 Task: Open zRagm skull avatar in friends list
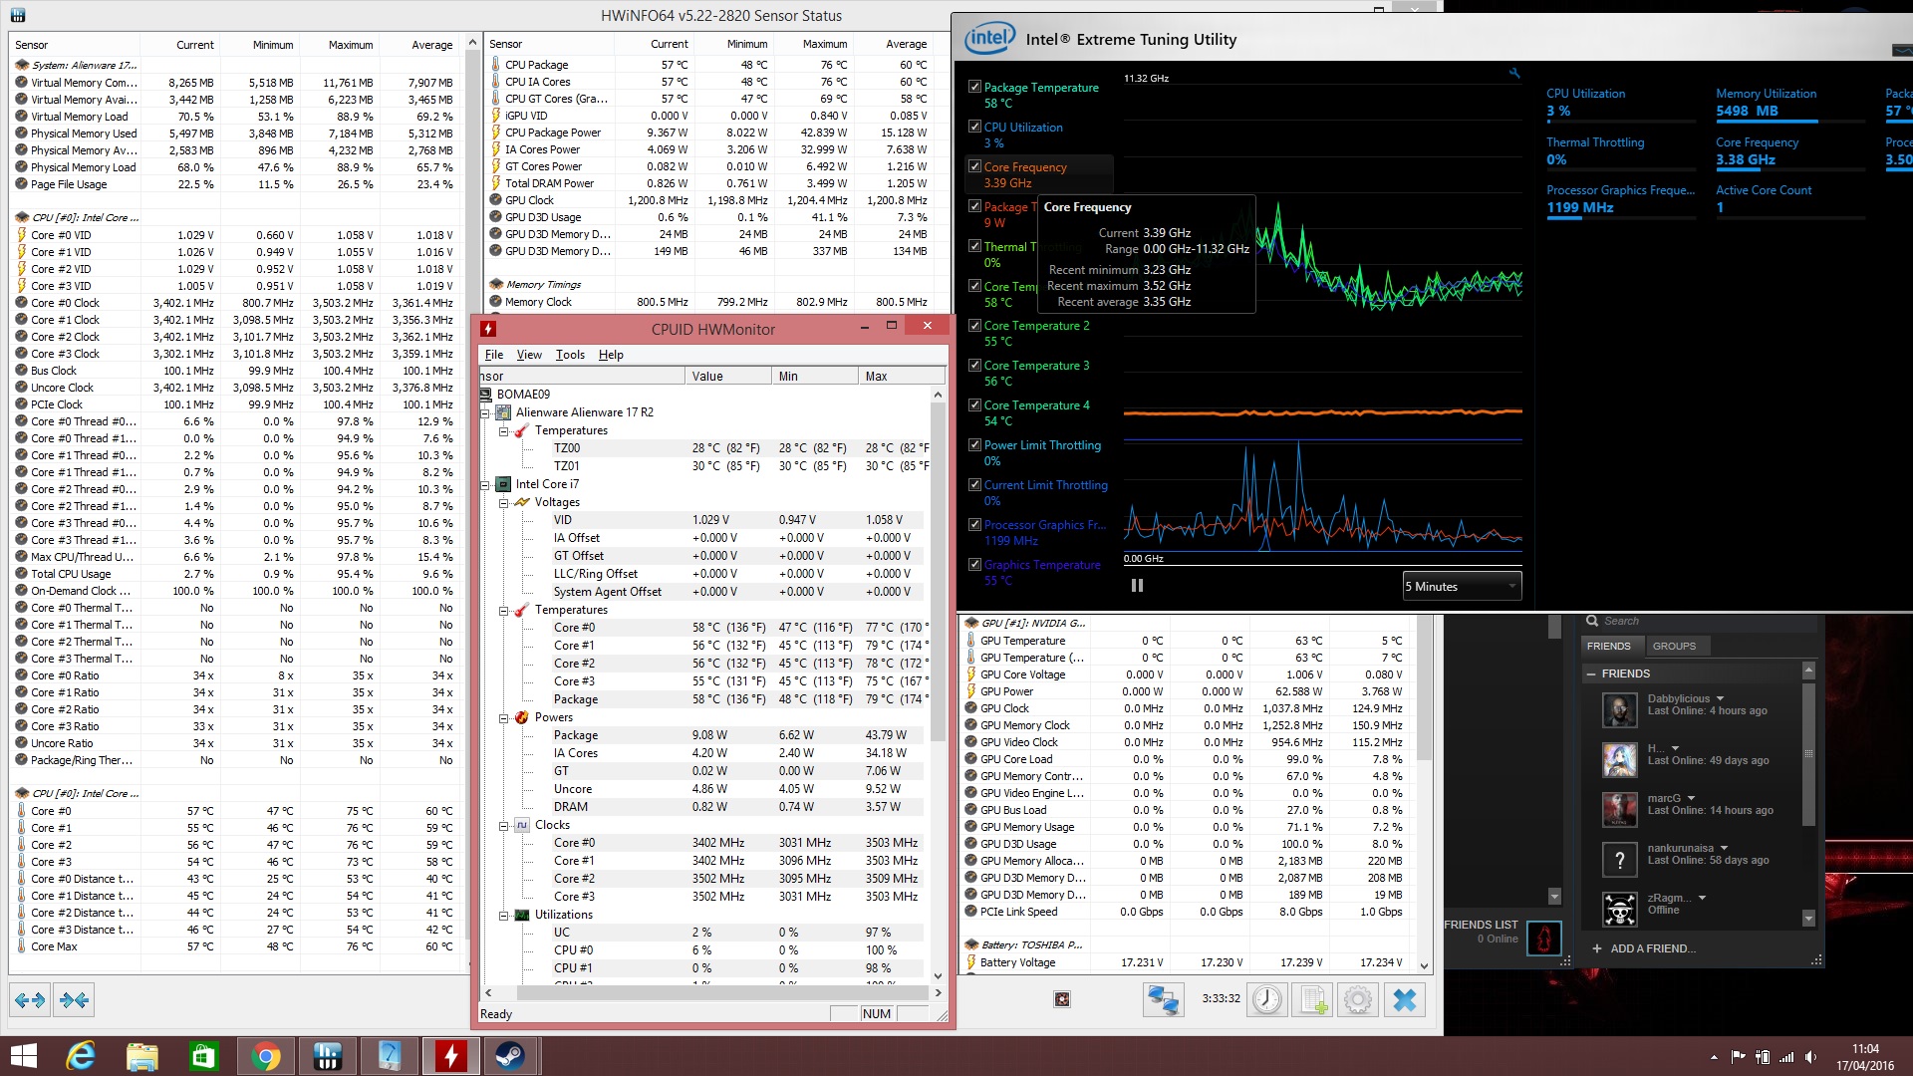click(1620, 909)
